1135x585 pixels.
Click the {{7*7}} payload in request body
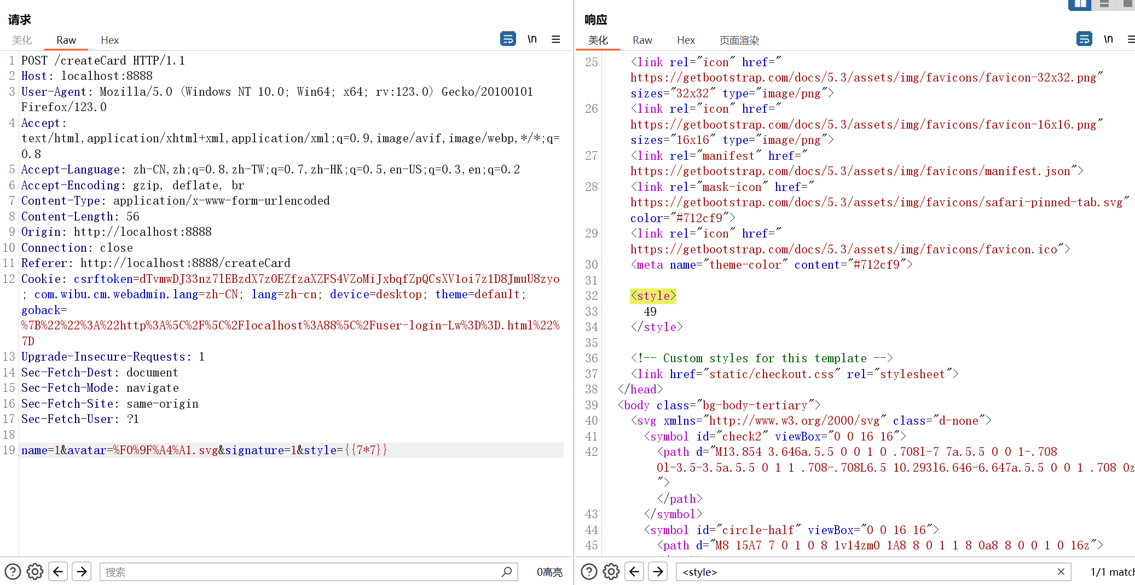[366, 450]
